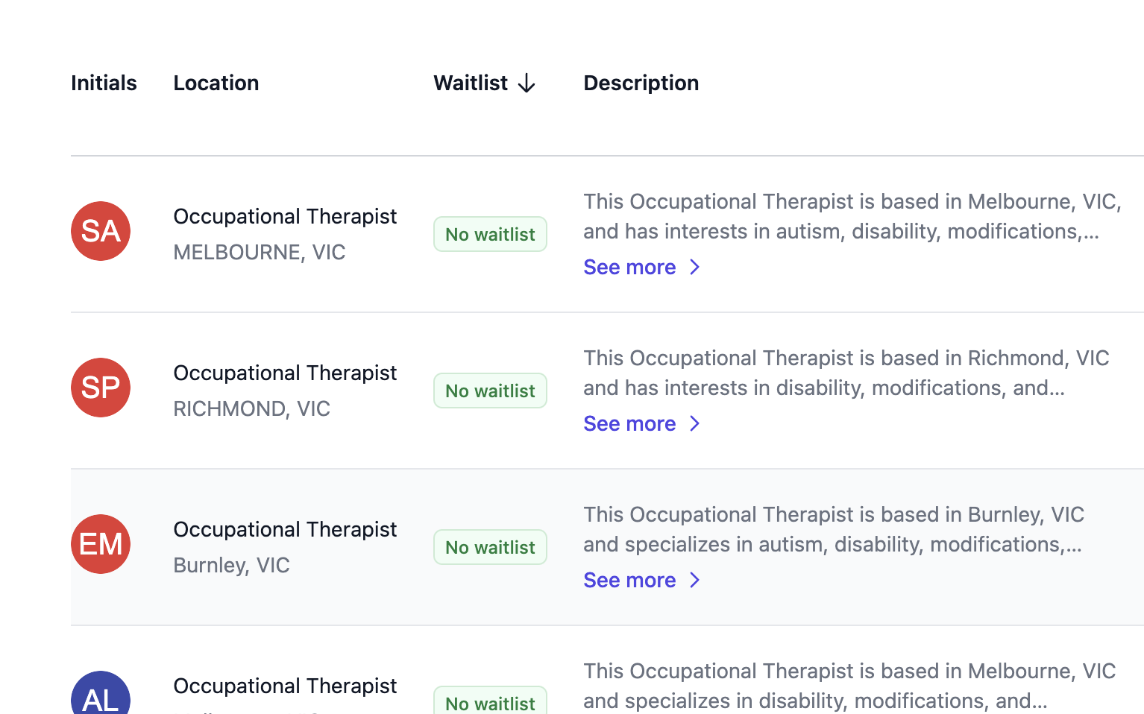Click chevron next to Richmond See more
The image size is (1144, 714).
pos(695,423)
